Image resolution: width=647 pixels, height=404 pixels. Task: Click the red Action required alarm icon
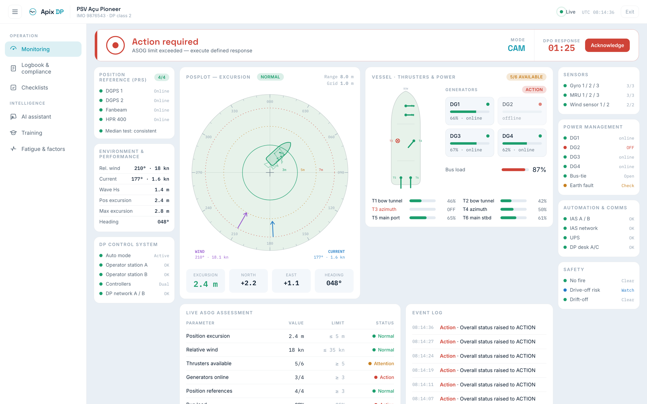point(115,45)
